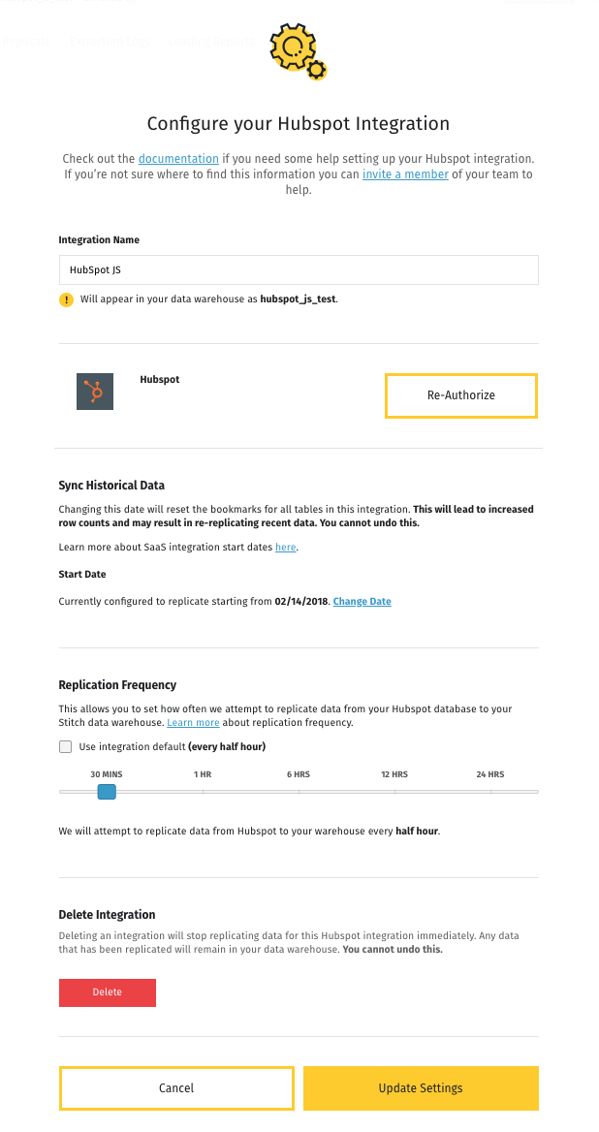599x1132 pixels.
Task: Set replication frequency to 6 HRS mark
Action: (299, 792)
